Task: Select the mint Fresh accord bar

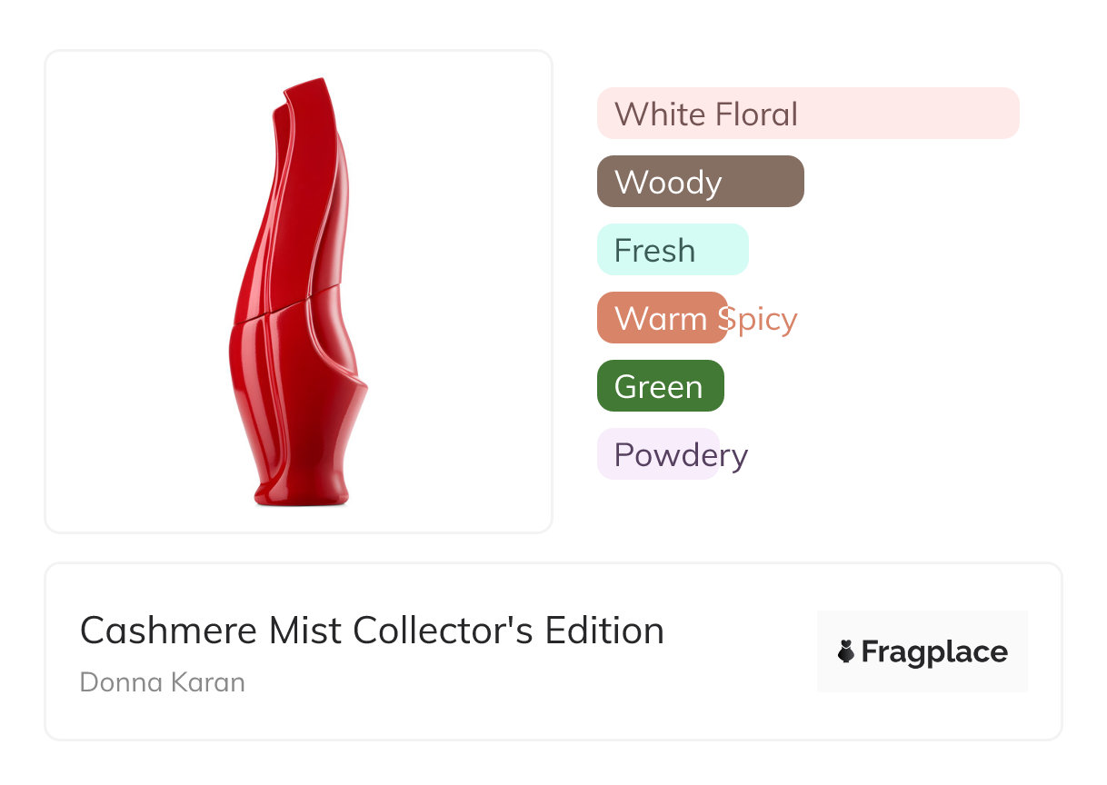Action: point(672,250)
